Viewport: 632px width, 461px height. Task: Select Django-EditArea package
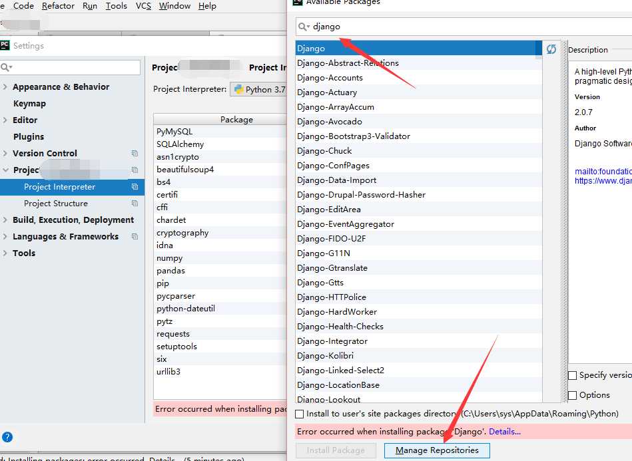click(x=418, y=210)
